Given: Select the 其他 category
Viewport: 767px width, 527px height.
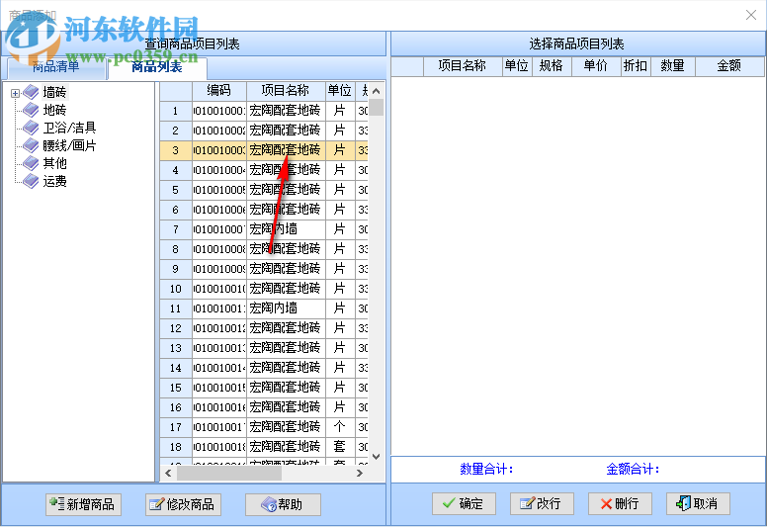Looking at the screenshot, I should click(x=54, y=163).
